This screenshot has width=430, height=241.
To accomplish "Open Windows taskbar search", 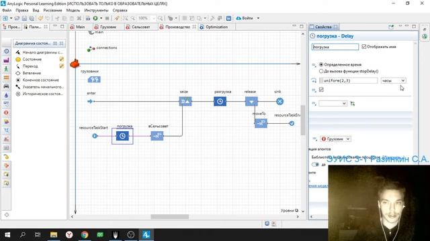I will pyautogui.click(x=23, y=235).
